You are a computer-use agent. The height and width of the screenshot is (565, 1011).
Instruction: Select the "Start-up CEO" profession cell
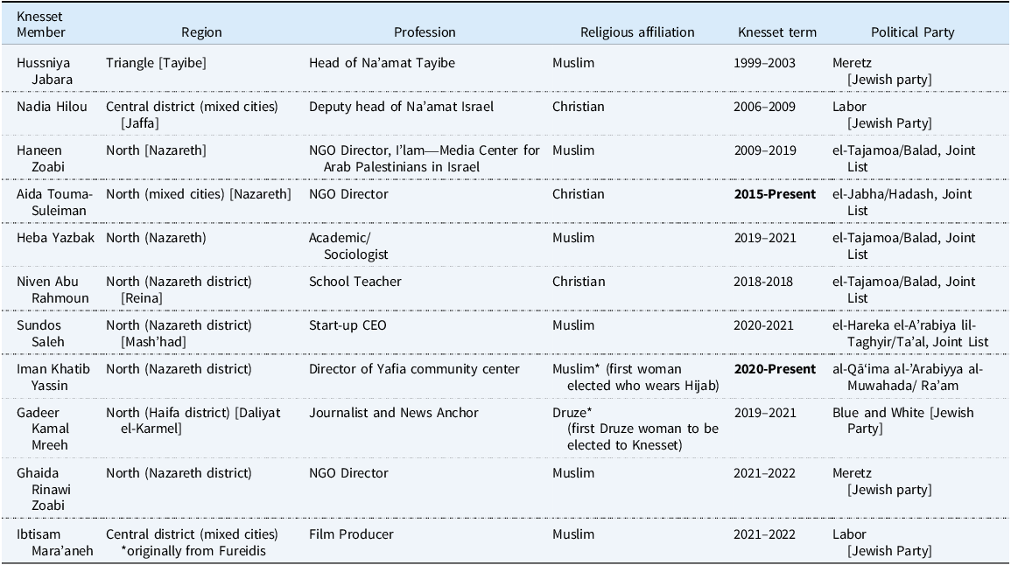[x=348, y=325]
